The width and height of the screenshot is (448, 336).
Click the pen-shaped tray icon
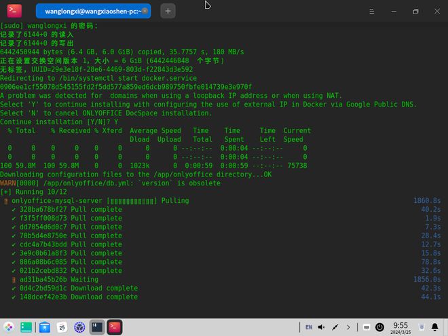[335, 327]
